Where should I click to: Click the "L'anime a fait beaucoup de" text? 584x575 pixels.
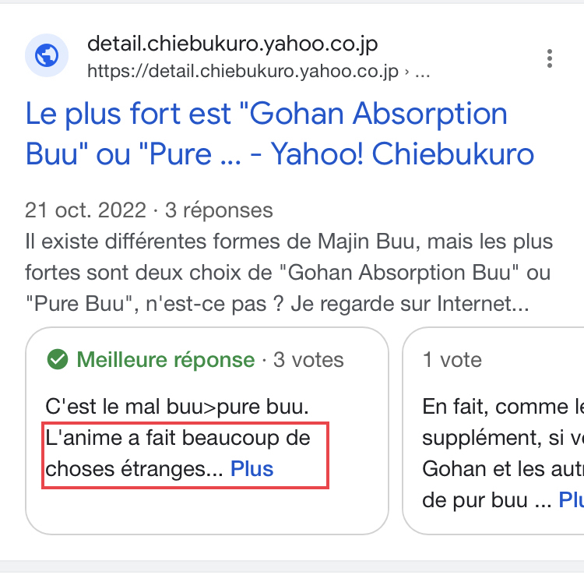pyautogui.click(x=178, y=438)
